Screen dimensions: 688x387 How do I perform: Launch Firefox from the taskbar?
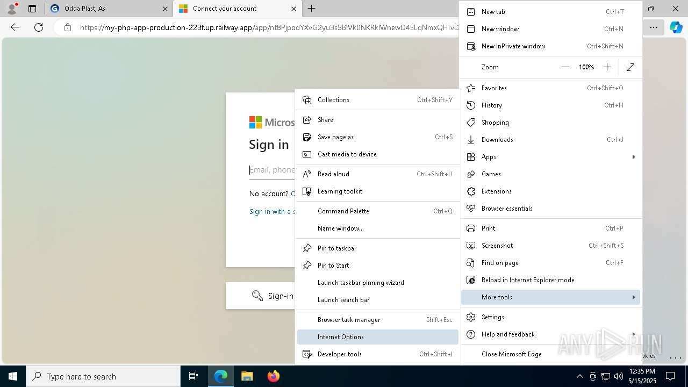[274, 376]
